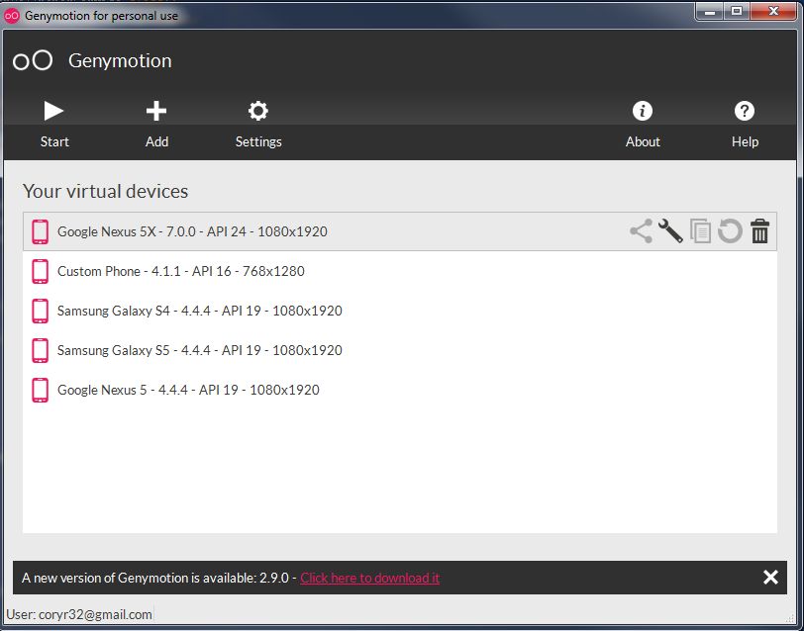Open the Help menu
This screenshot has height=631, width=804.
pos(745,125)
